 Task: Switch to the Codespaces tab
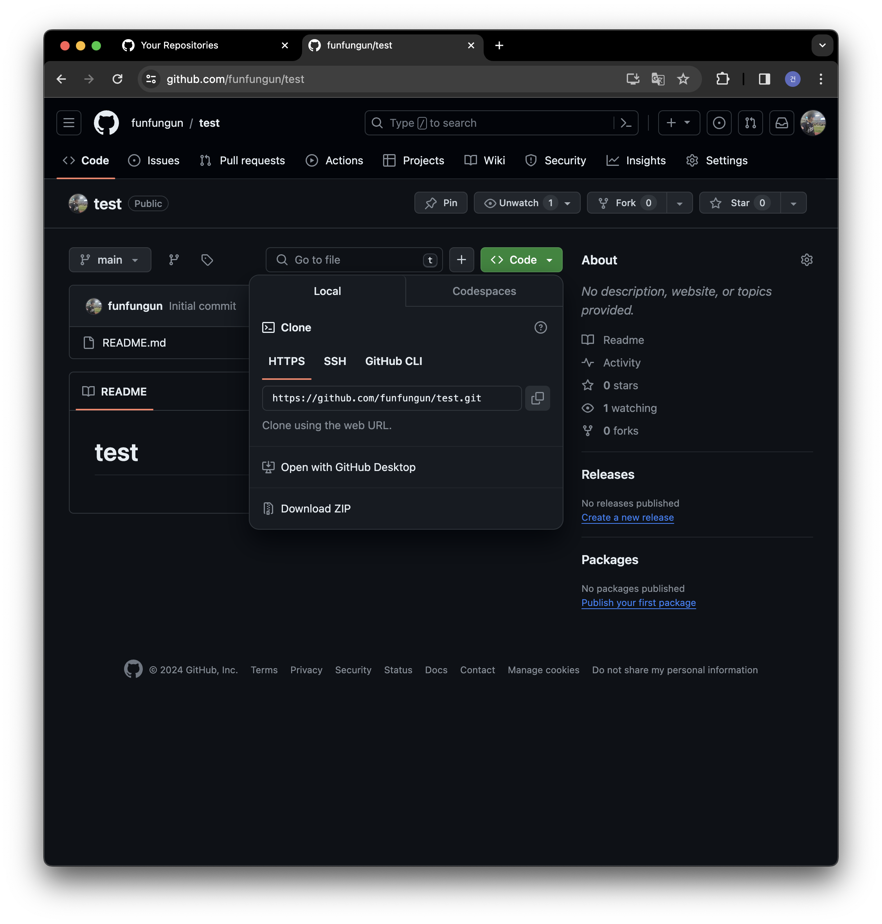coord(484,291)
